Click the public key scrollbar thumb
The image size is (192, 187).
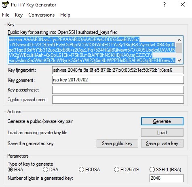pyautogui.click(x=179, y=48)
